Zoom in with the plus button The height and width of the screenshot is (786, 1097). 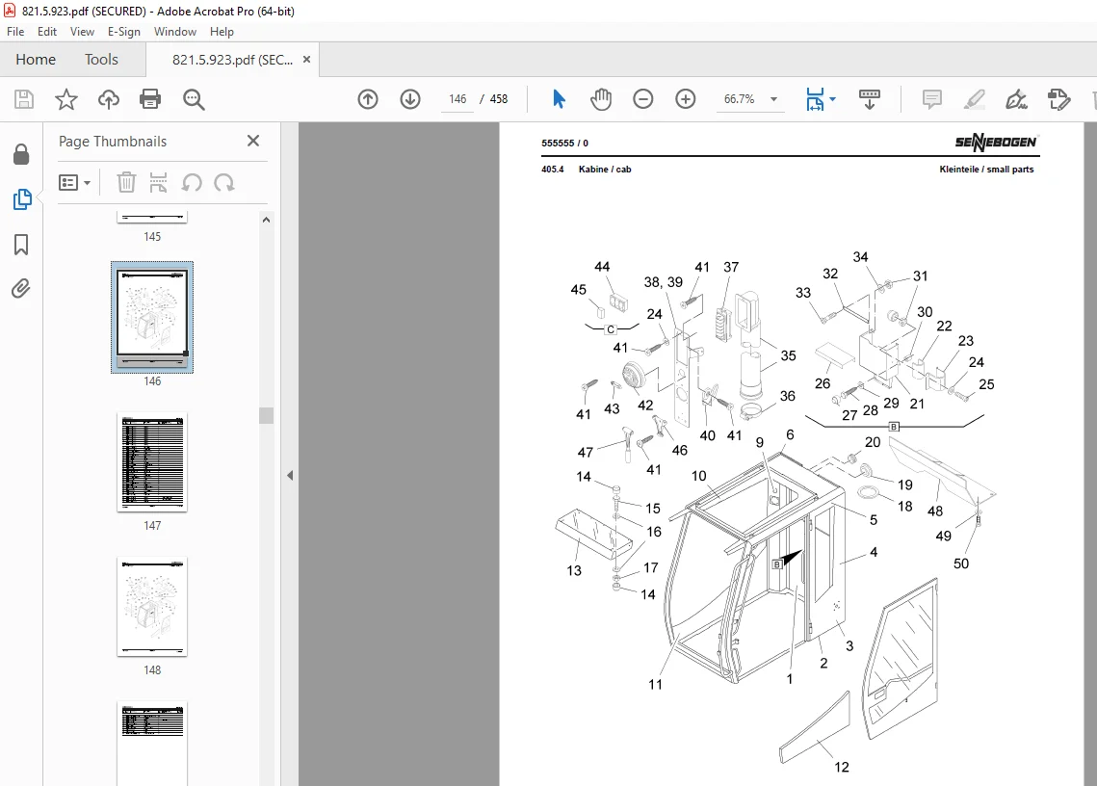(x=686, y=99)
